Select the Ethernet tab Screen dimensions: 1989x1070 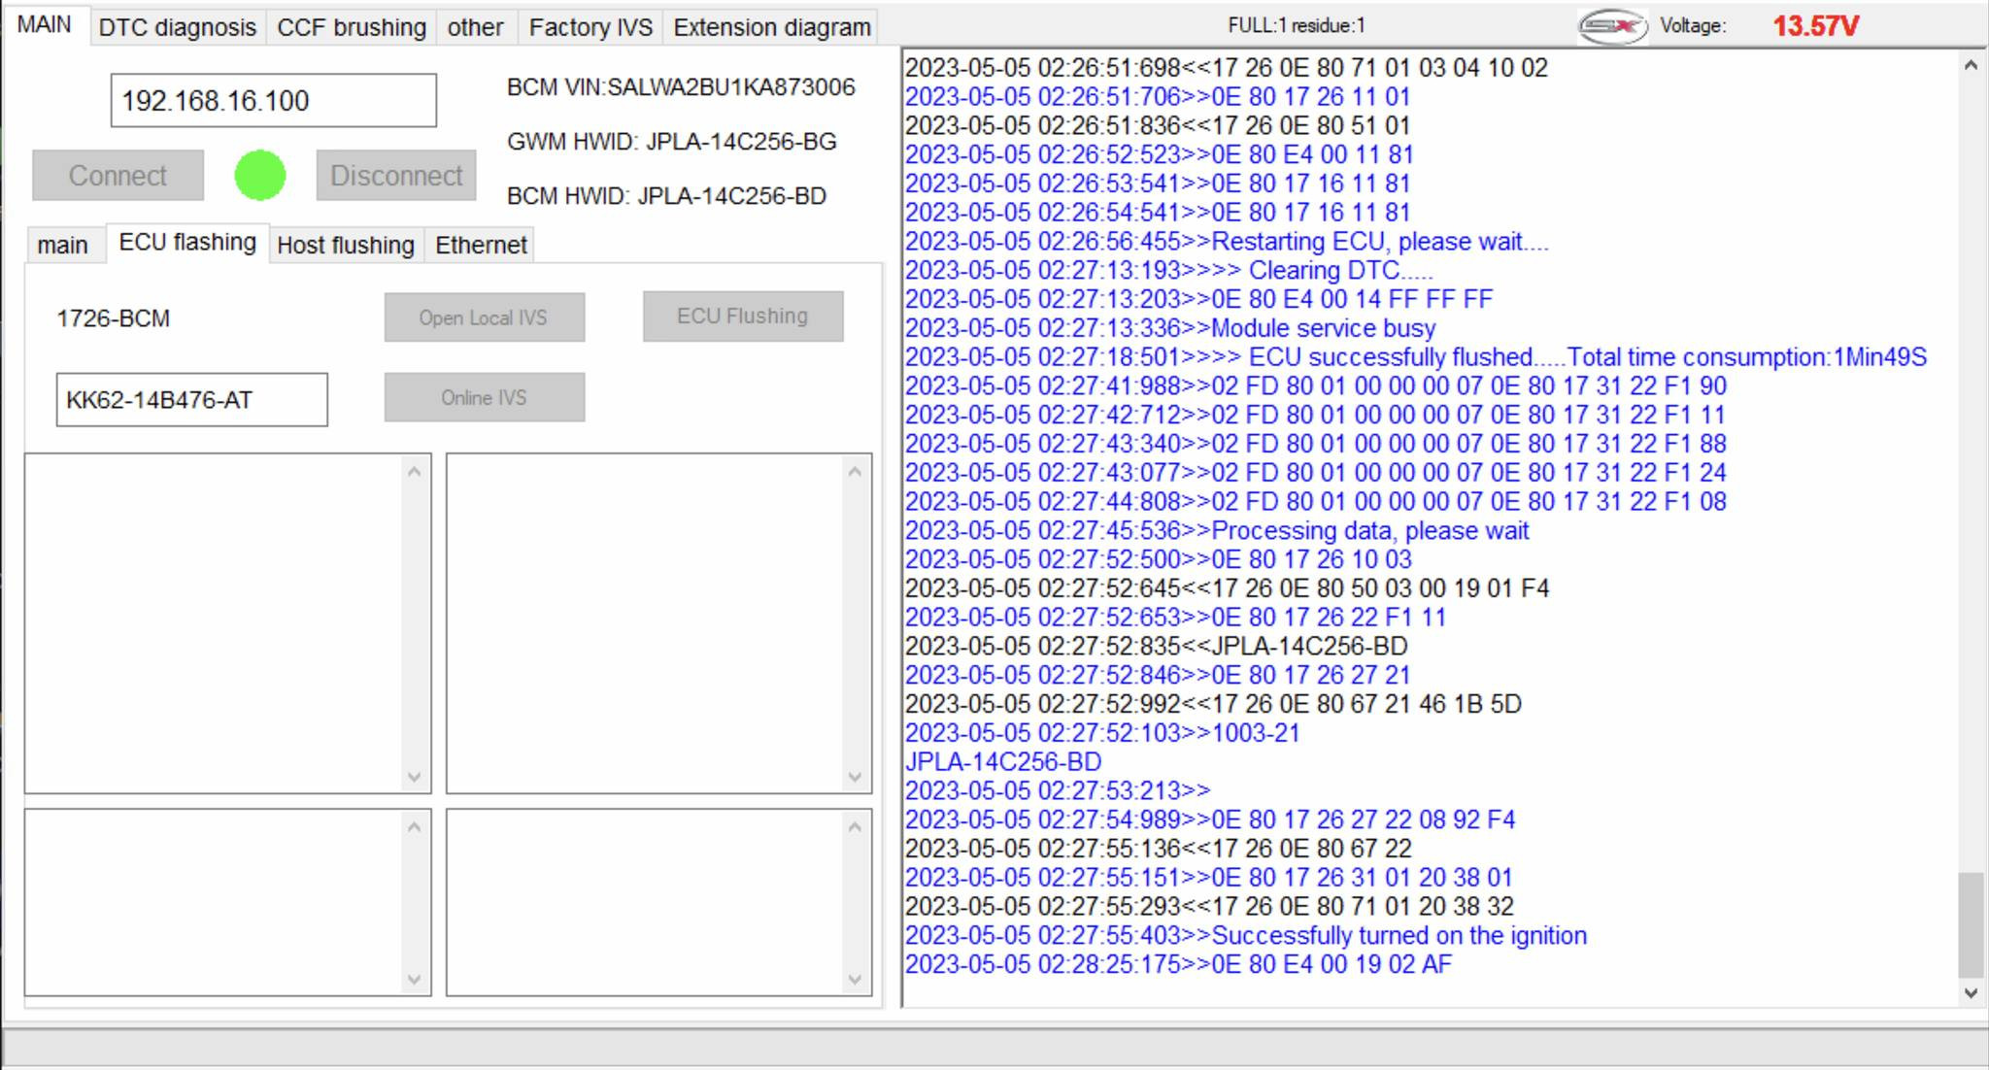pos(483,244)
